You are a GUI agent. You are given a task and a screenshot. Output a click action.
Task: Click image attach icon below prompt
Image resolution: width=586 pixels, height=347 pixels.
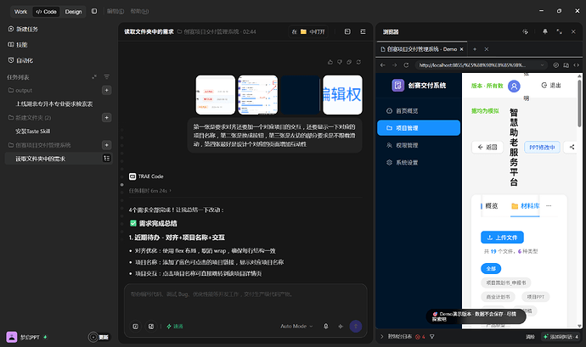(151, 326)
